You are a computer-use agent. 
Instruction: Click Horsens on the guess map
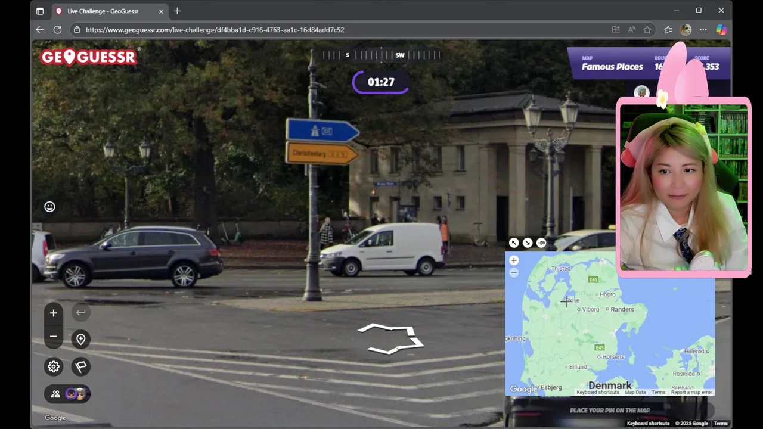point(613,357)
